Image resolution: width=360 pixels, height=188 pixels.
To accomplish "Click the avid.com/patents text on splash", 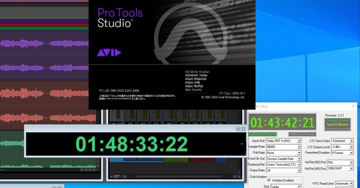I will [119, 99].
